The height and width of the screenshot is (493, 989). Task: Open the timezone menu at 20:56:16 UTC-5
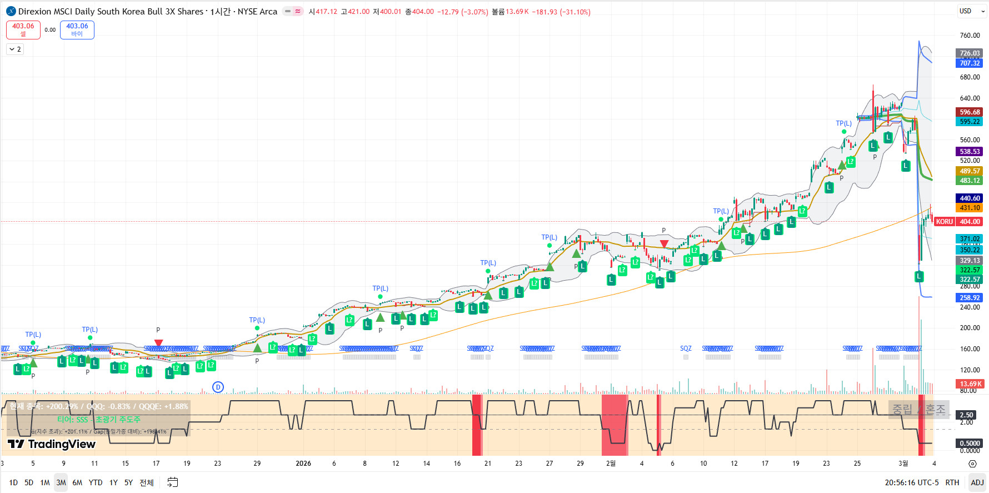click(911, 482)
